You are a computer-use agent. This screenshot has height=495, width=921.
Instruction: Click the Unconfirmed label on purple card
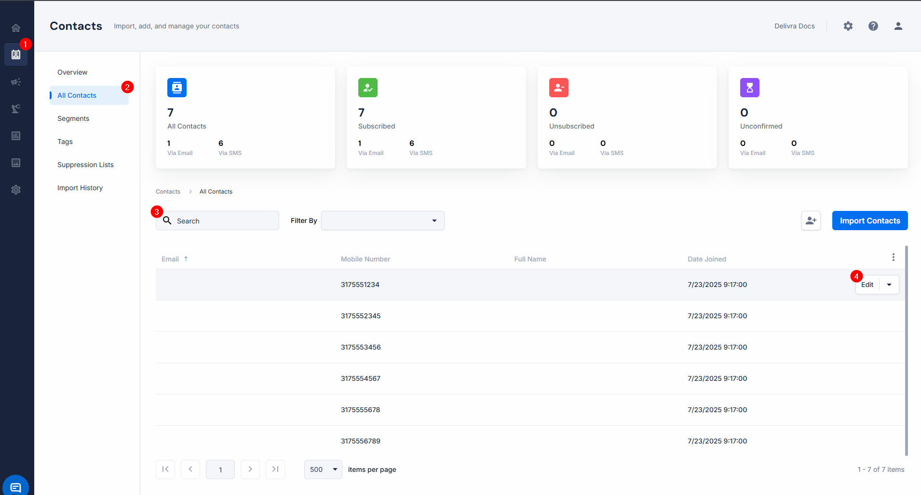tap(761, 126)
